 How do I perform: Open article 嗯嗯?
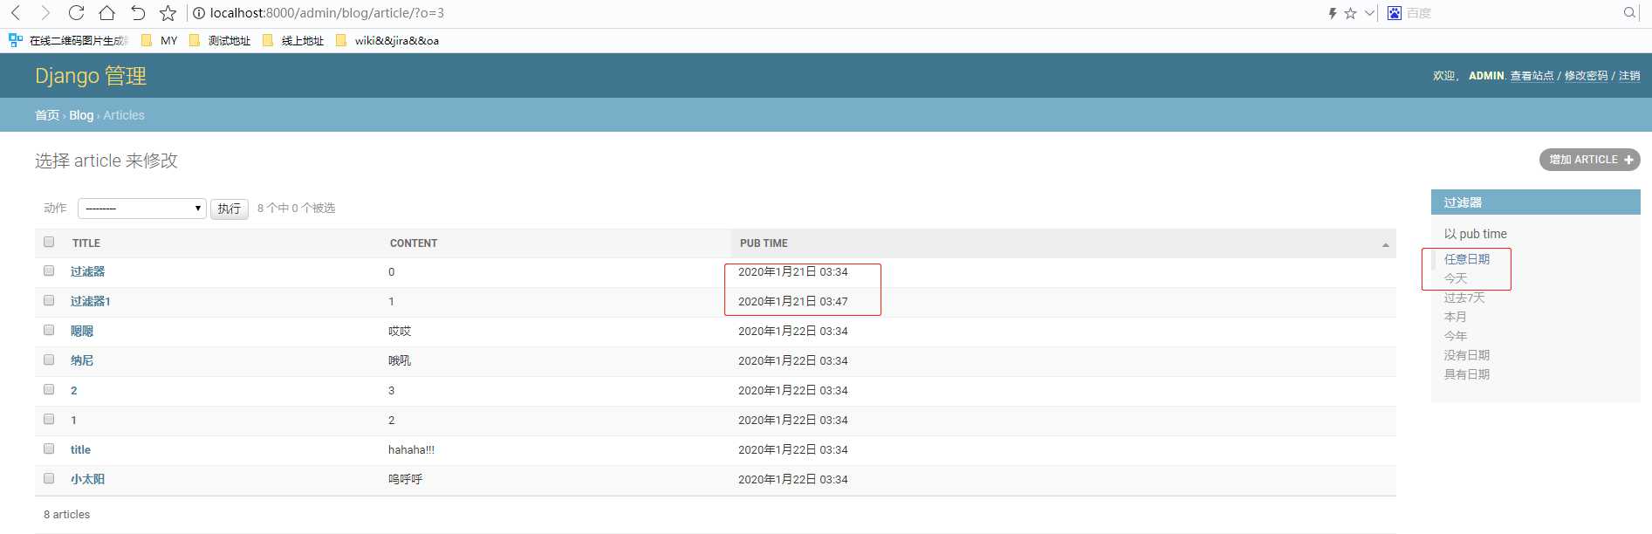point(82,331)
